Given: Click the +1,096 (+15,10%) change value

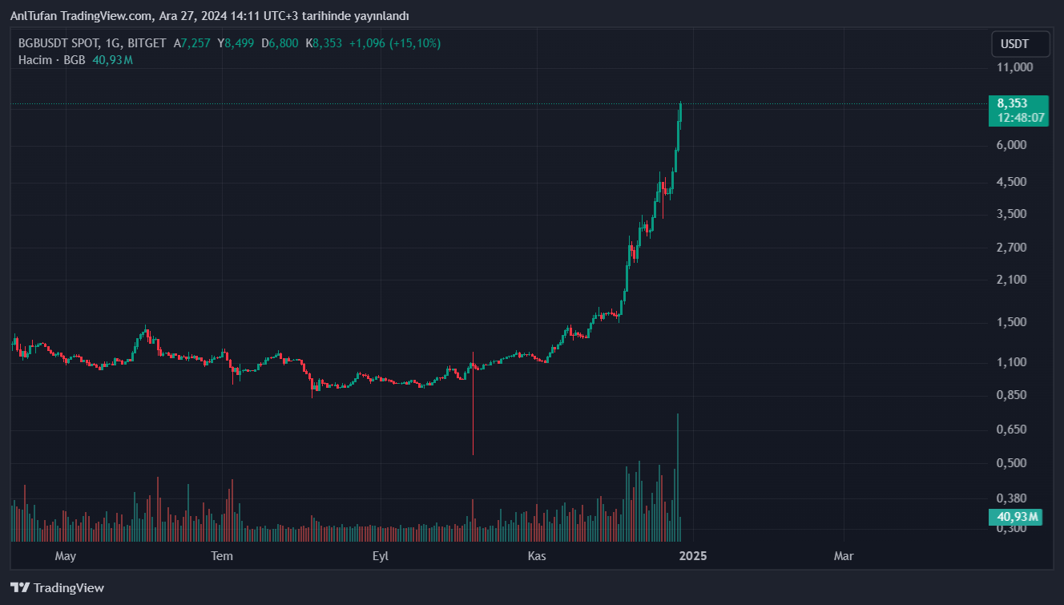Looking at the screenshot, I should tap(394, 43).
